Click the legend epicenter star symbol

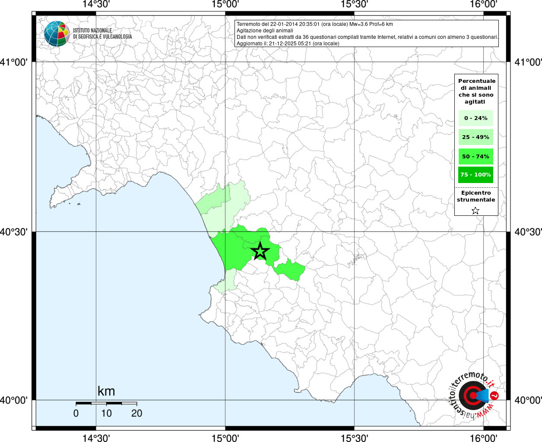tap(475, 211)
